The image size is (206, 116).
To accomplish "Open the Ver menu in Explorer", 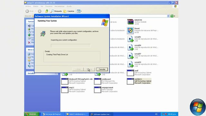I will coord(42,6).
